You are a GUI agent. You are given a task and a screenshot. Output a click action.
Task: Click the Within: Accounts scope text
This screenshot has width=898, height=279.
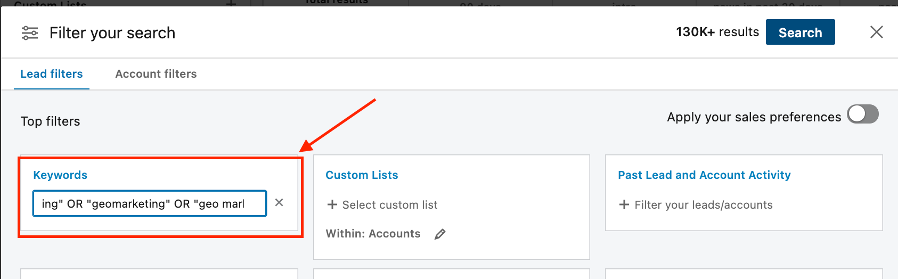pos(373,234)
